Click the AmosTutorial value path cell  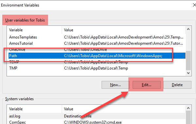pos(123,43)
